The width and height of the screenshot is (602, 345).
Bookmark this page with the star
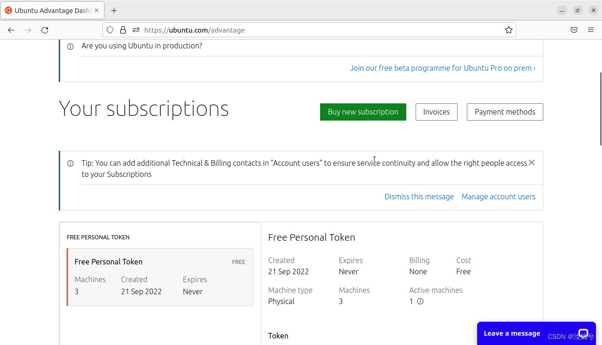508,30
